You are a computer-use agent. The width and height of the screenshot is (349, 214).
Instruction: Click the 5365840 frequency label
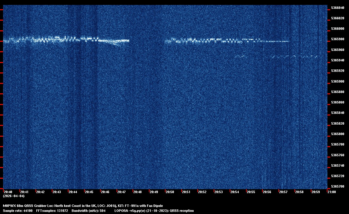(338, 113)
